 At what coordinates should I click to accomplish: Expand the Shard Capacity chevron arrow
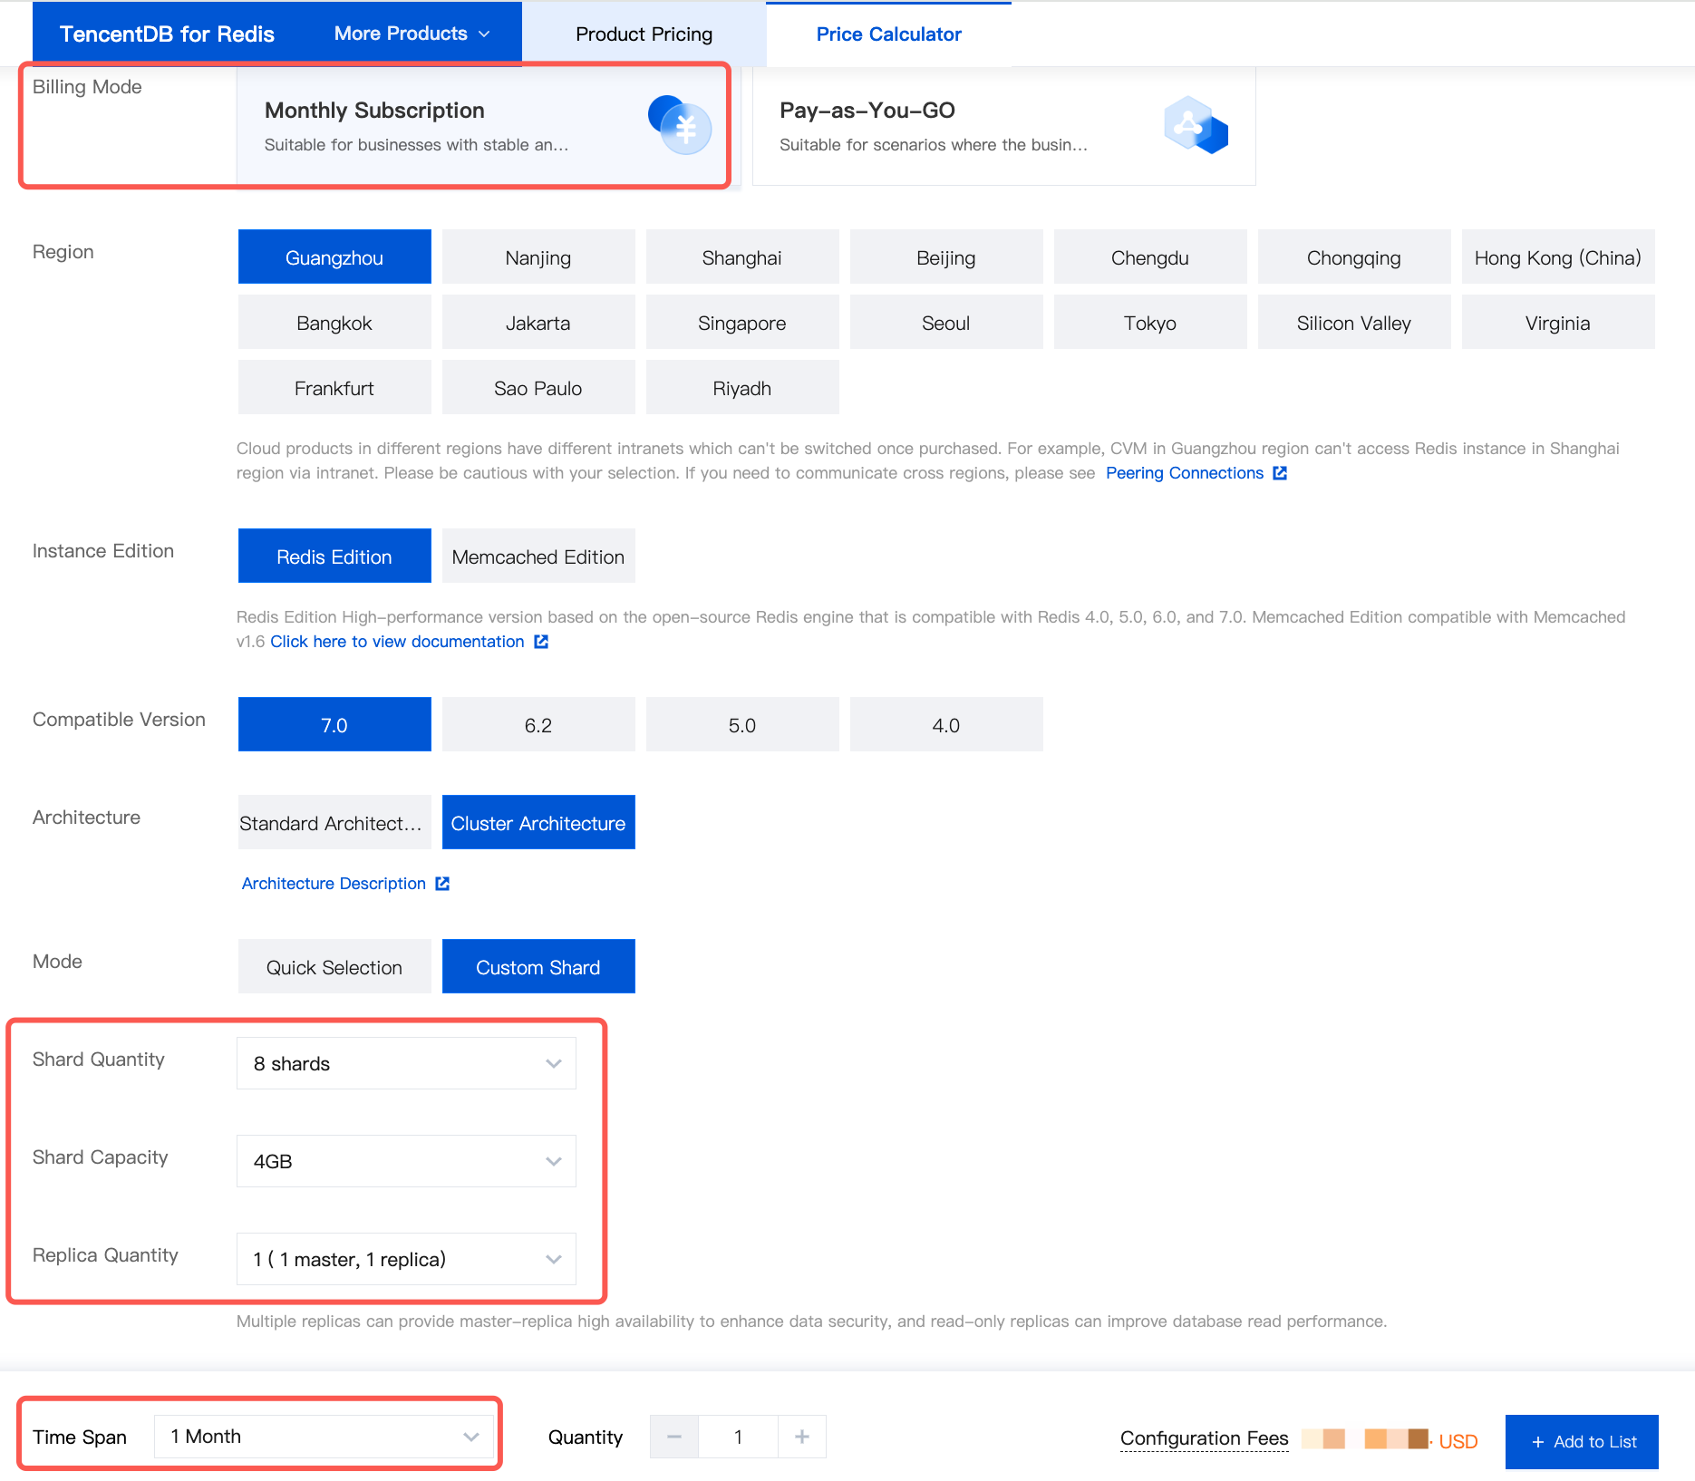[x=554, y=1161]
